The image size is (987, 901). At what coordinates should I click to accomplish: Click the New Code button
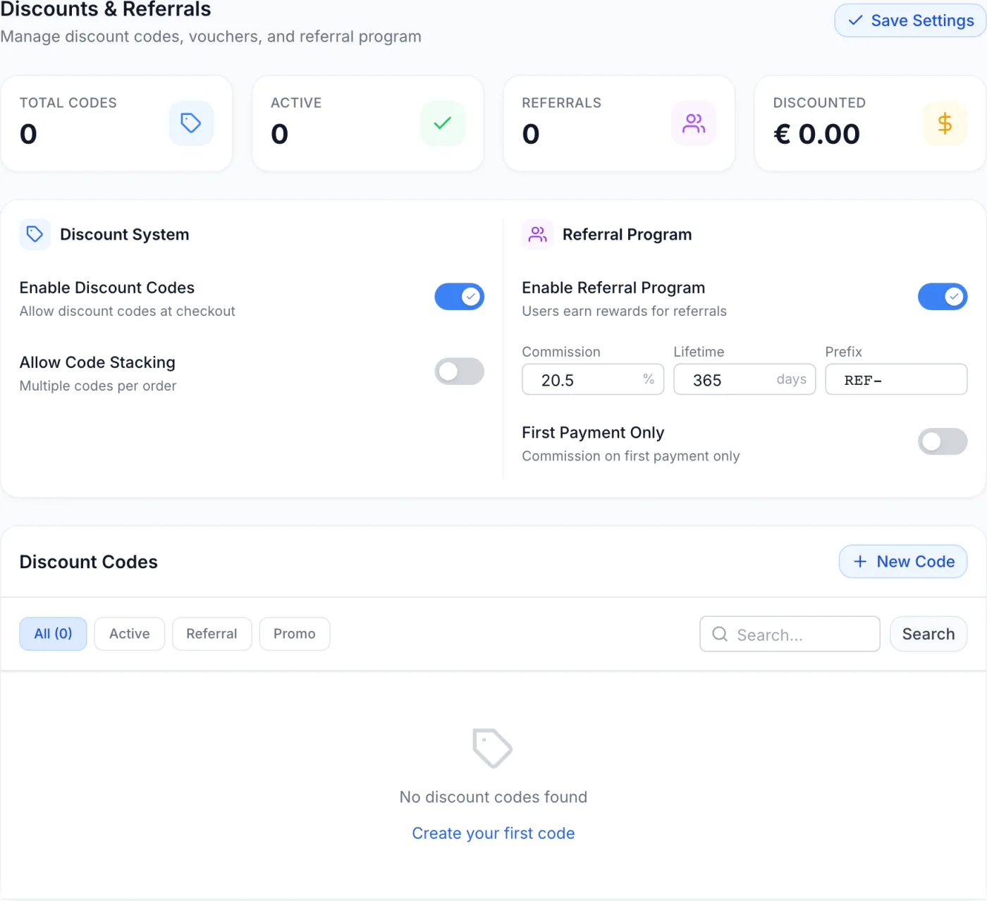pyautogui.click(x=903, y=561)
